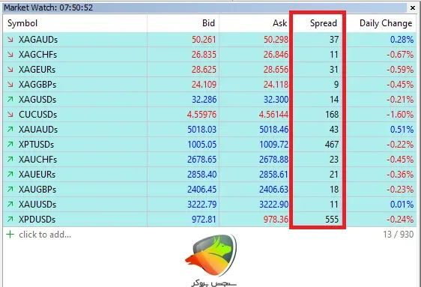Select the XAGEURs symbol name

click(37, 70)
